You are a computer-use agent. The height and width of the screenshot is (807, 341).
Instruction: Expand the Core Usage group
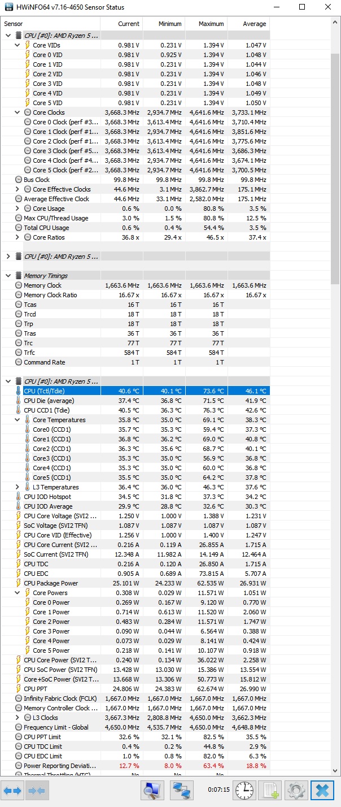[x=18, y=209]
